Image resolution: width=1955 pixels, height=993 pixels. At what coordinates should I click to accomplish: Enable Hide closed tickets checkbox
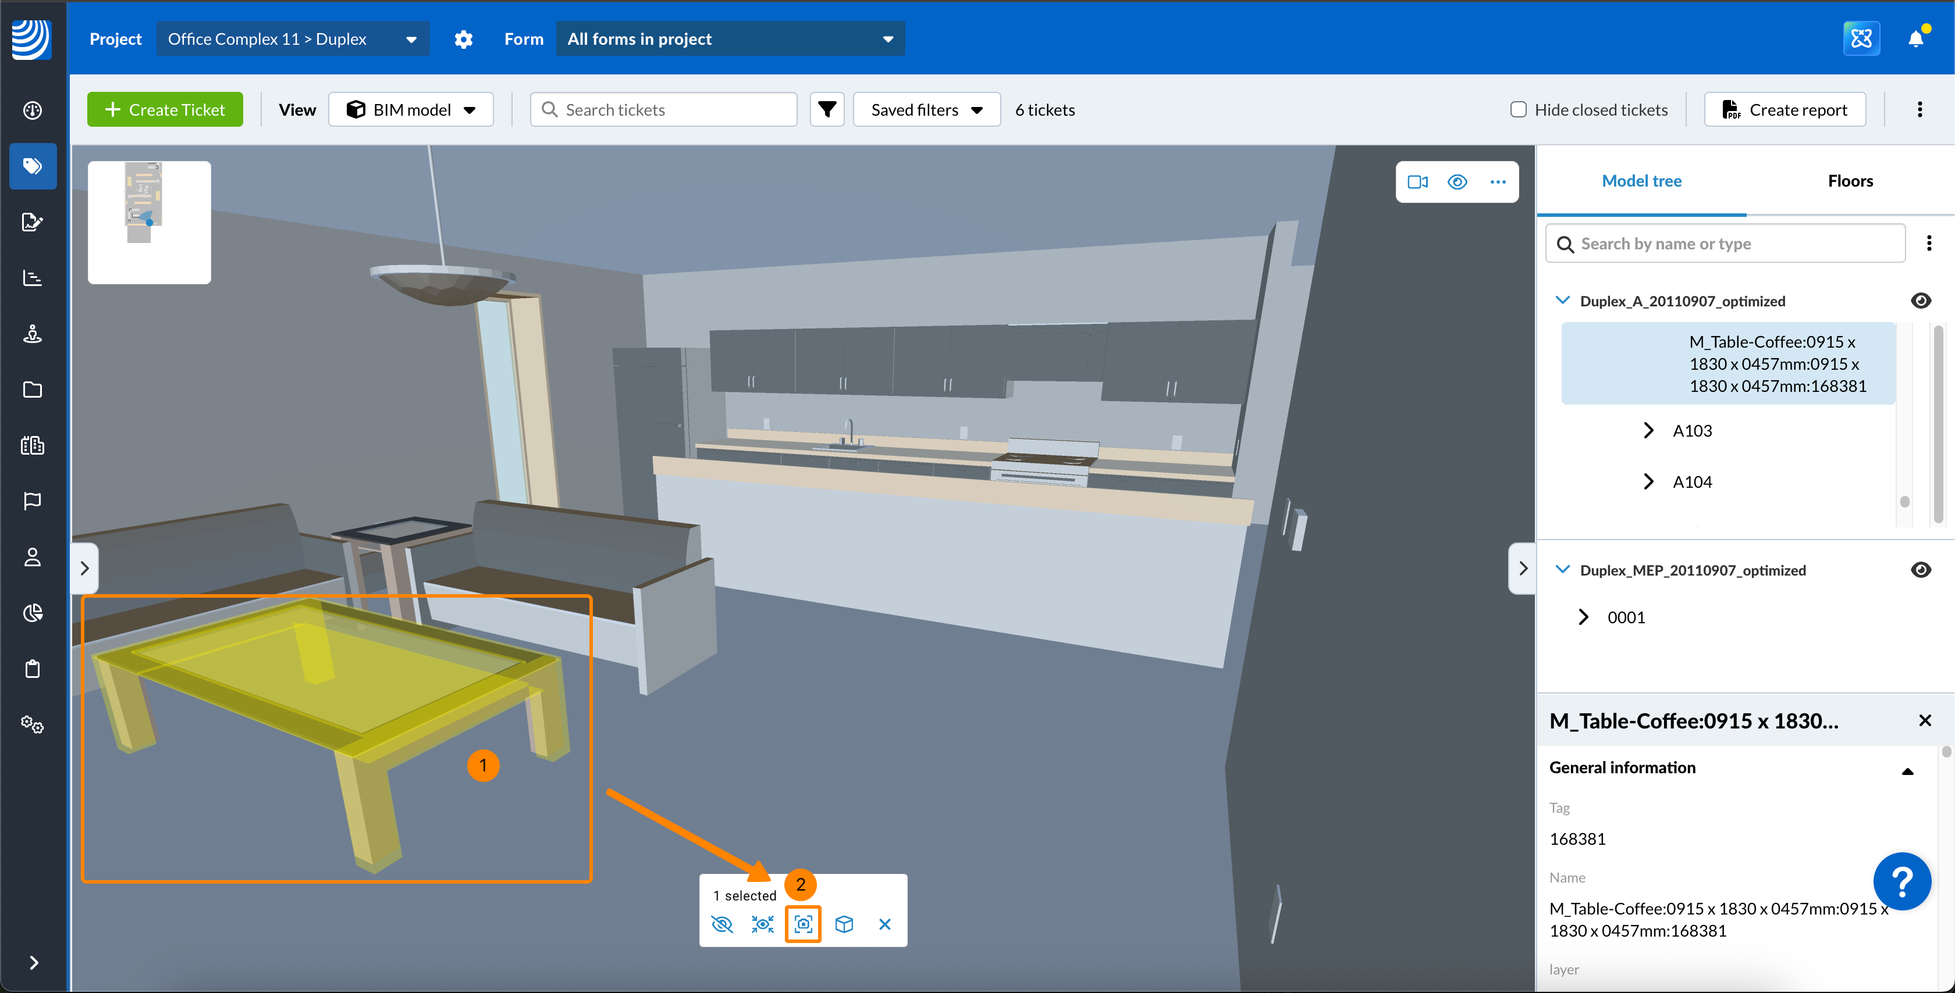click(1518, 110)
